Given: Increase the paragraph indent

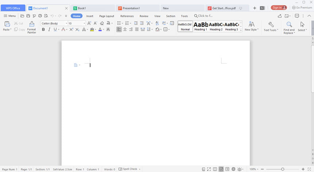Looking at the screenshot, I should coord(142,23).
